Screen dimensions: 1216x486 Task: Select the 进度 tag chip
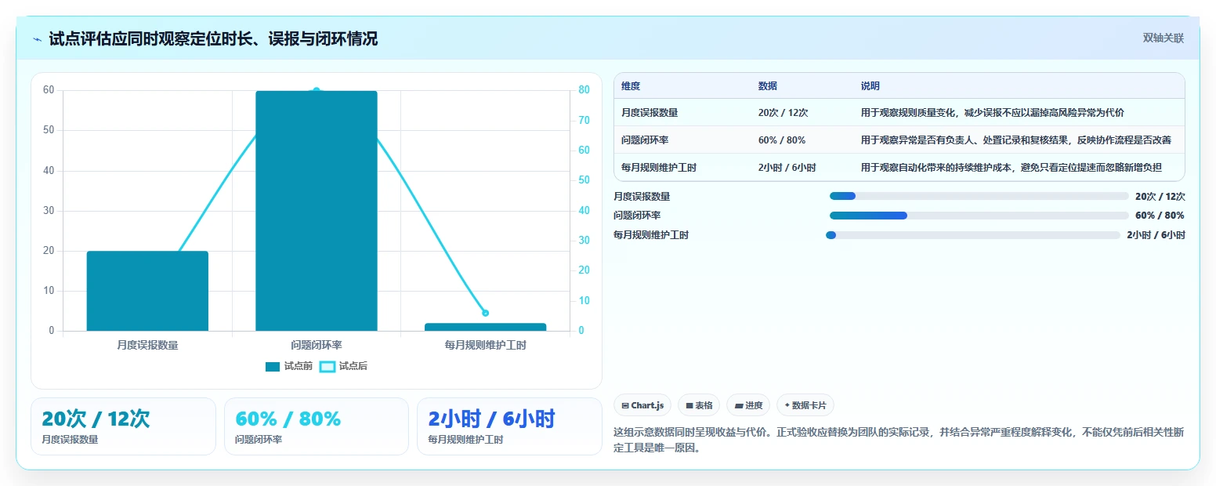(x=748, y=405)
